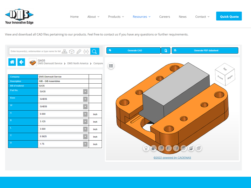The image size is (251, 188).
Task: Click the rotation animation icon below the 3D model
Action: [x=146, y=148]
